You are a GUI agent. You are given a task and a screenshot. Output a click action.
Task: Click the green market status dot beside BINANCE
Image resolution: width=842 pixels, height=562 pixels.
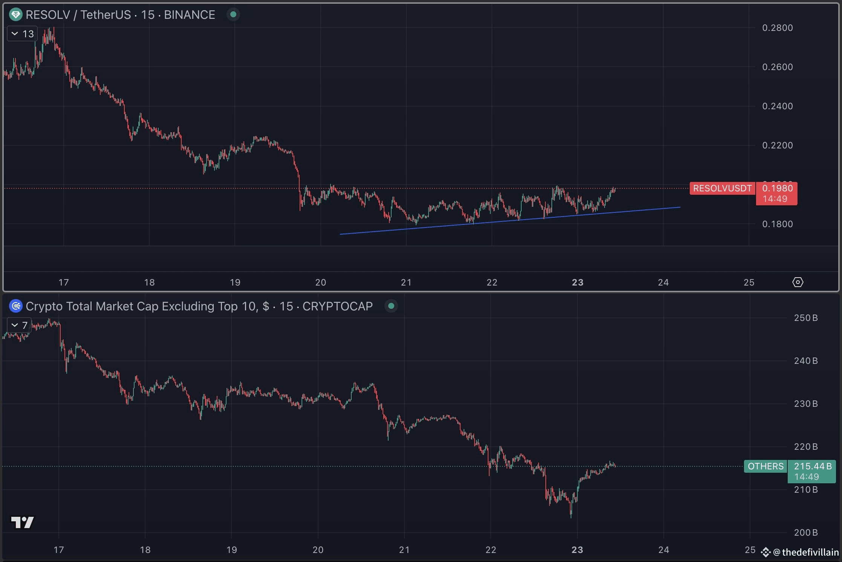(x=233, y=15)
